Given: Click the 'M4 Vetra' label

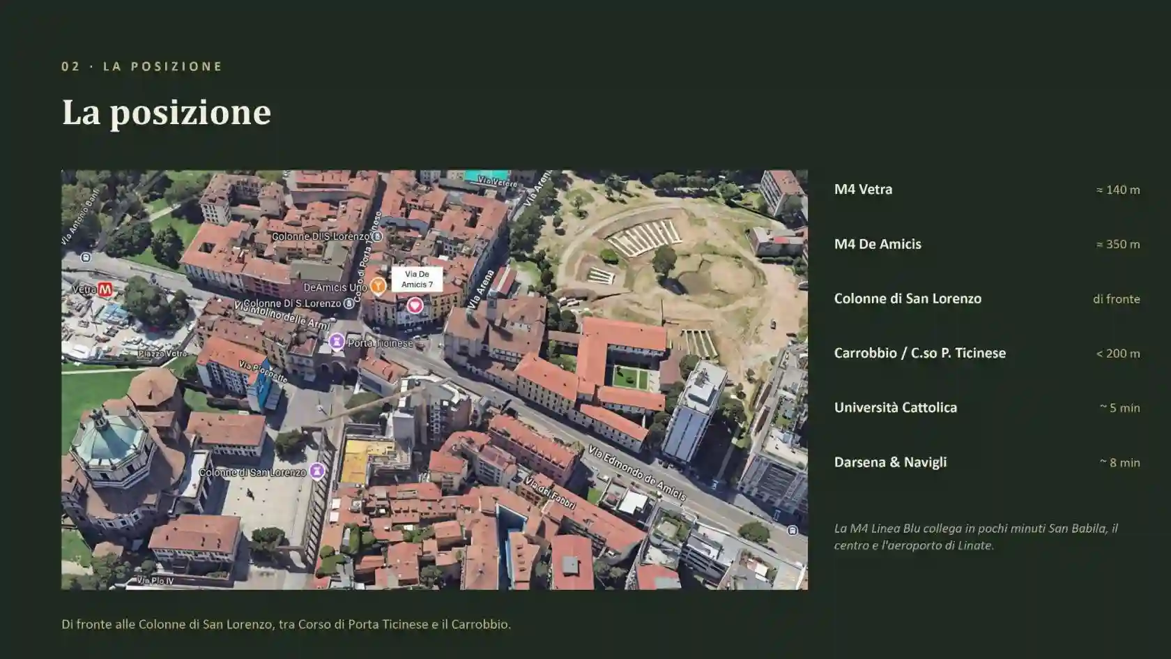Looking at the screenshot, I should [x=863, y=189].
